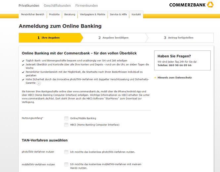
Task: Click the Telefon: 069 98 66 09 66 text
Action: (174, 65)
